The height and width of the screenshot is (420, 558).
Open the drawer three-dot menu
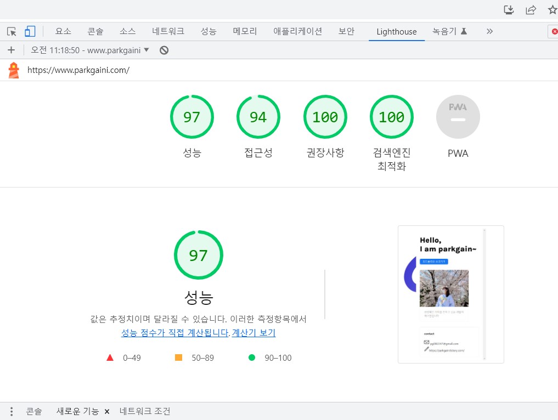pos(11,411)
